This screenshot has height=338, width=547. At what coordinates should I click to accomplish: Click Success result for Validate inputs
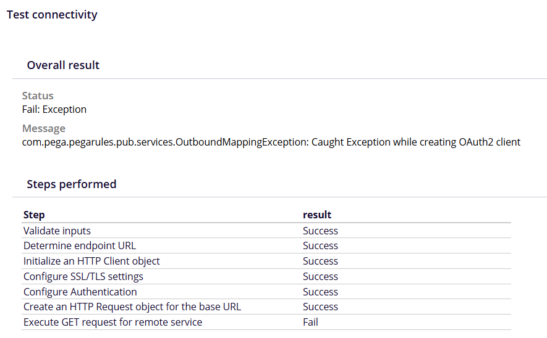pyautogui.click(x=320, y=231)
